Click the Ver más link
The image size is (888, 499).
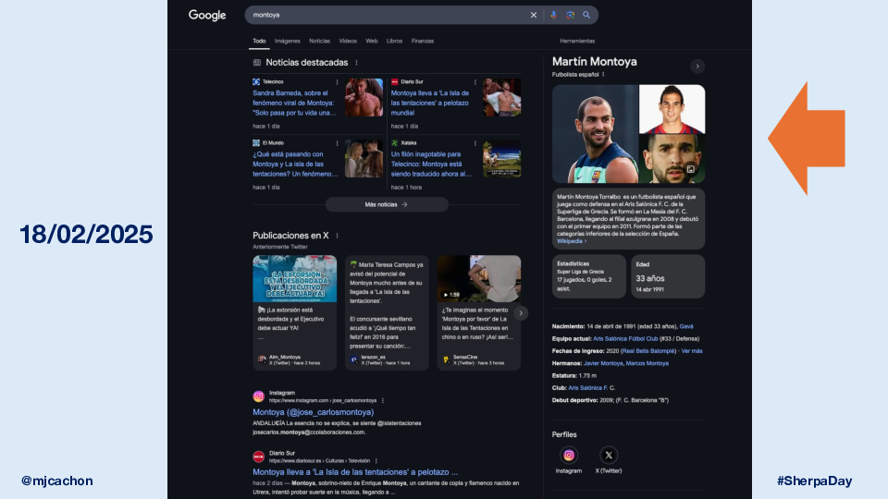[692, 351]
